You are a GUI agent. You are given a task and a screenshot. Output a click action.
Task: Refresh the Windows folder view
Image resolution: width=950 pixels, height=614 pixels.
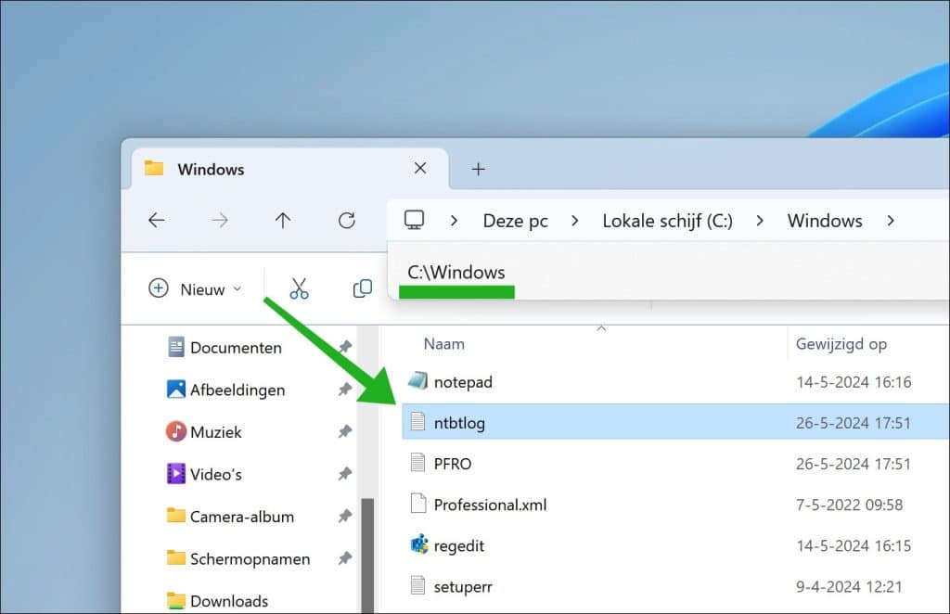click(x=347, y=220)
